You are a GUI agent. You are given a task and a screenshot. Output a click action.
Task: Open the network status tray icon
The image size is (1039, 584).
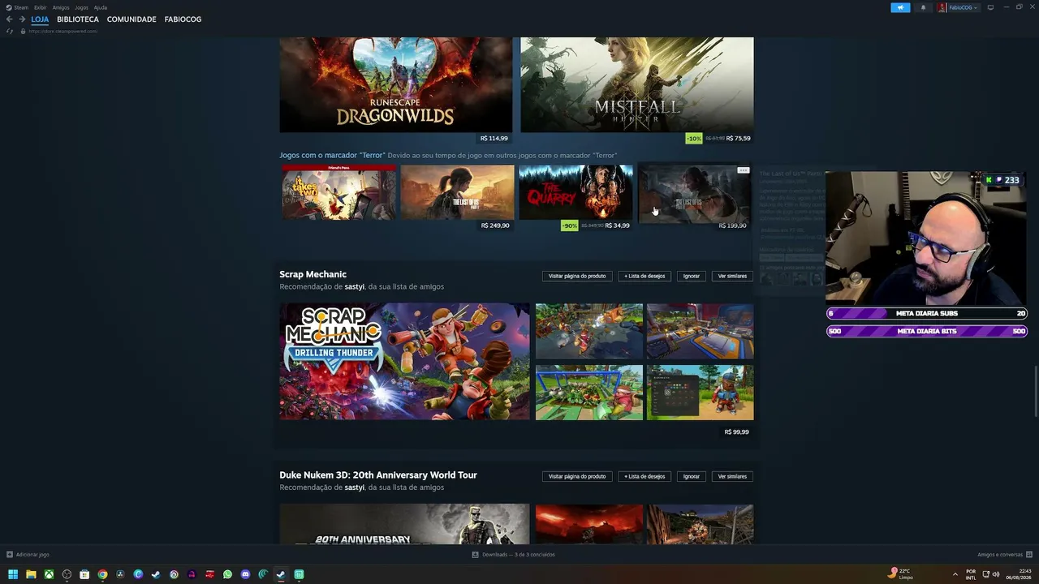tap(985, 574)
